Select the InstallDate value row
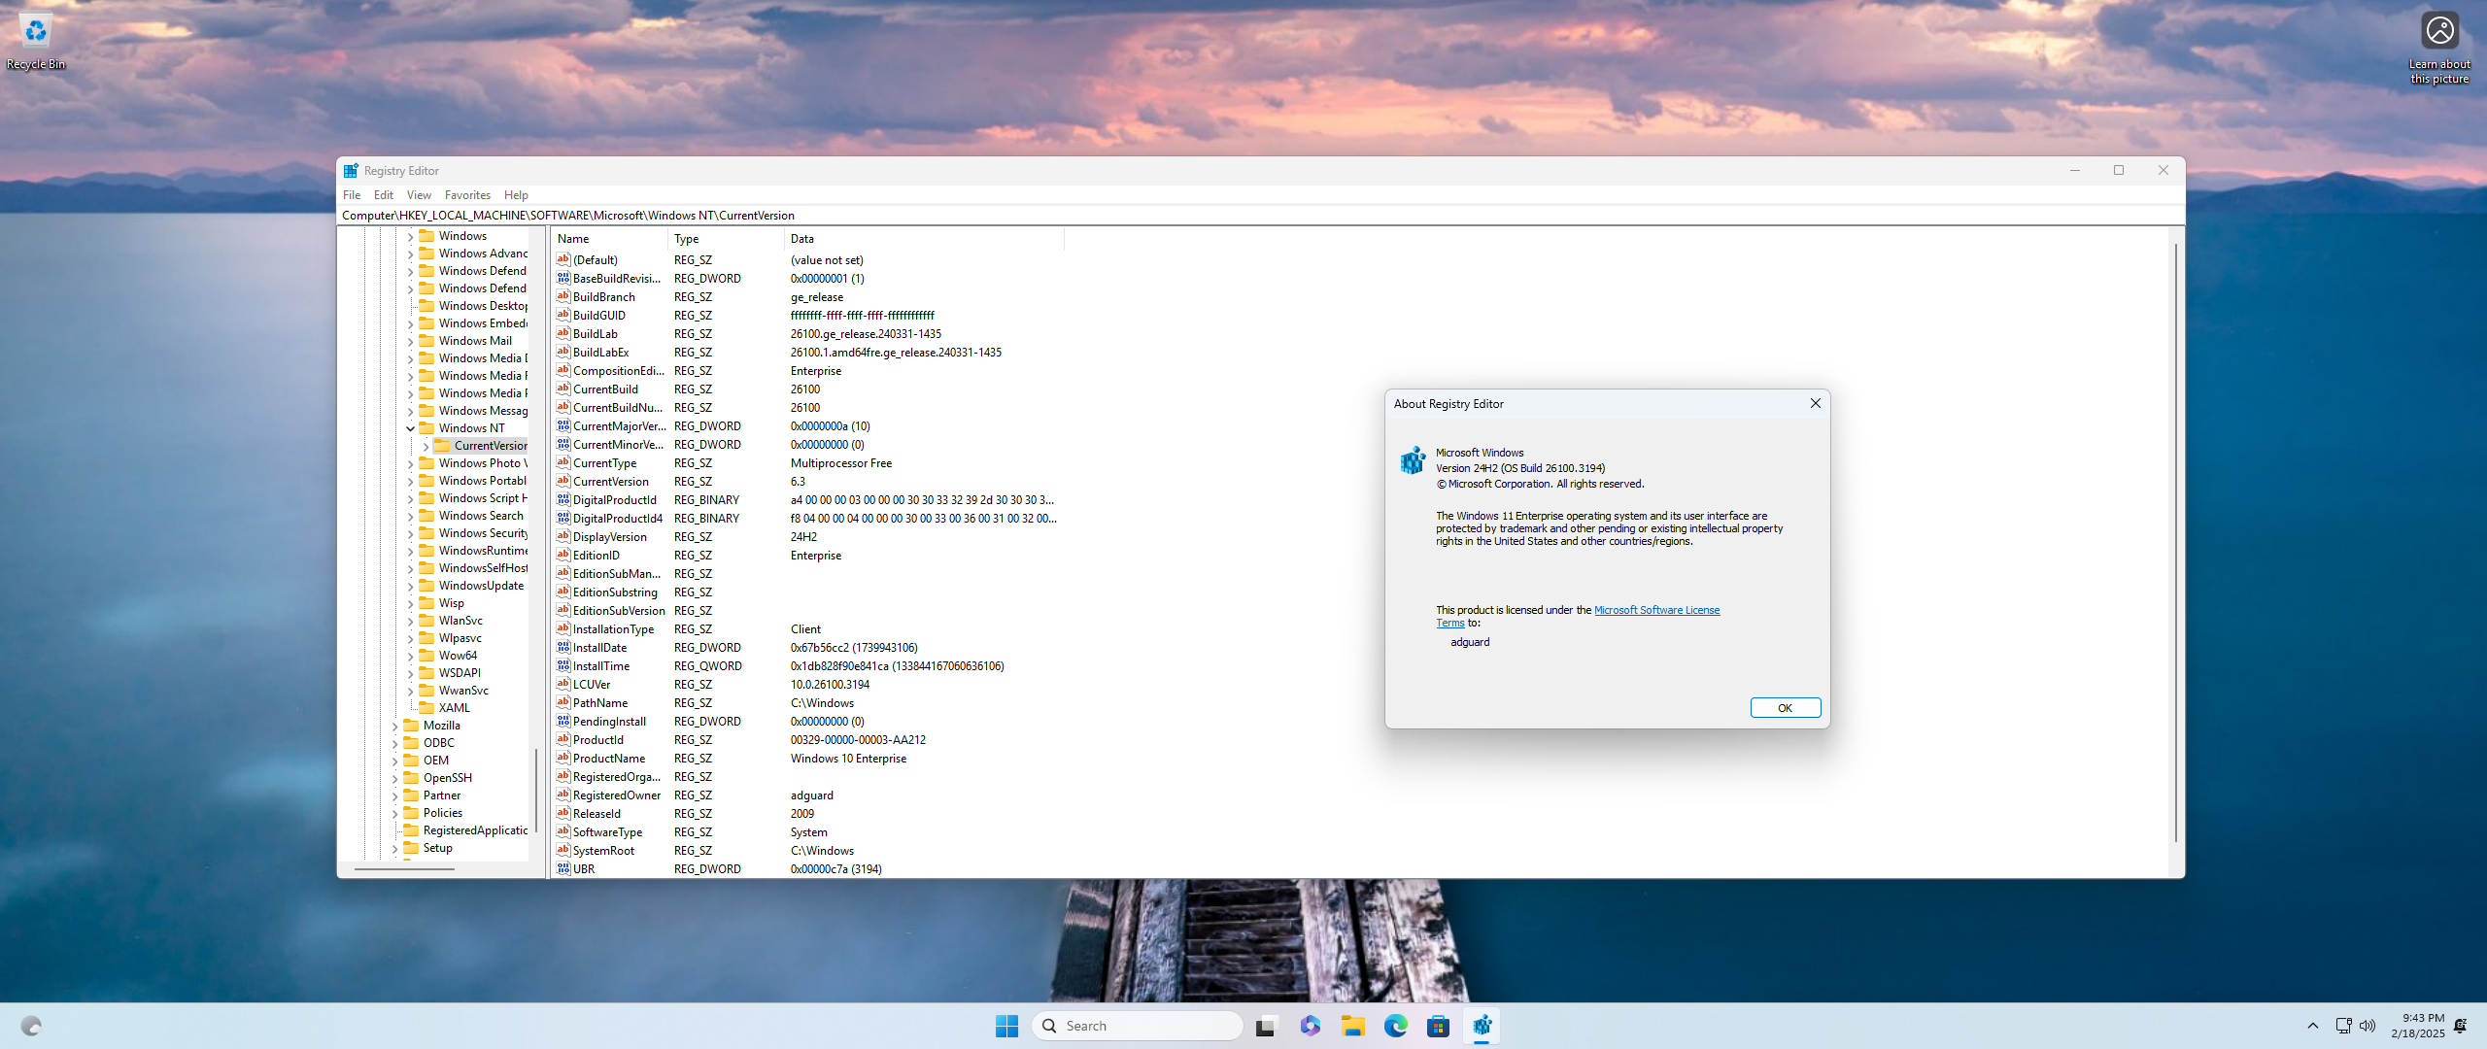 [808, 648]
